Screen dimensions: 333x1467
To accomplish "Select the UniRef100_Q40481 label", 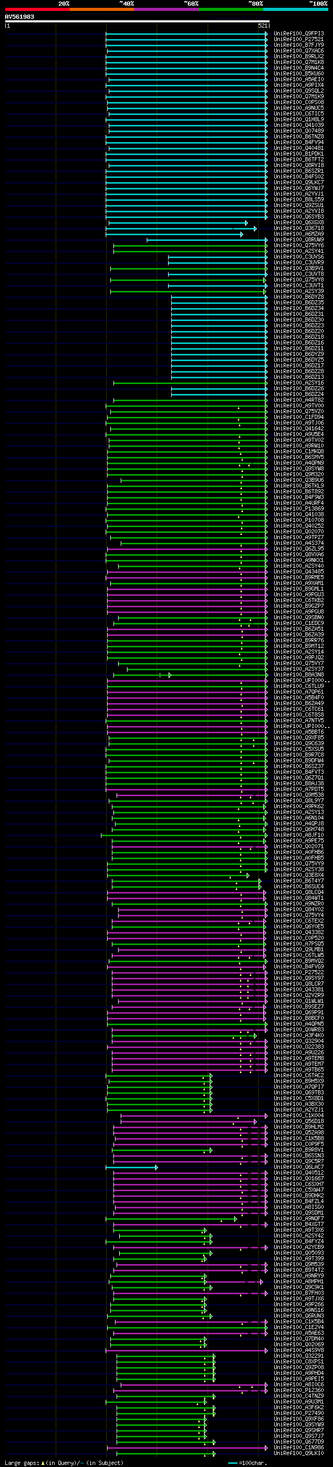I will (299, 148).
